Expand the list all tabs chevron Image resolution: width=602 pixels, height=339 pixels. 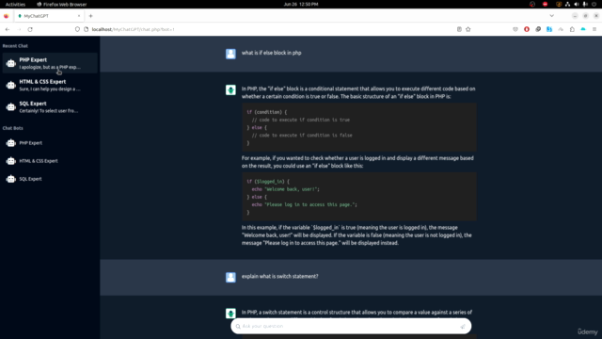(552, 16)
